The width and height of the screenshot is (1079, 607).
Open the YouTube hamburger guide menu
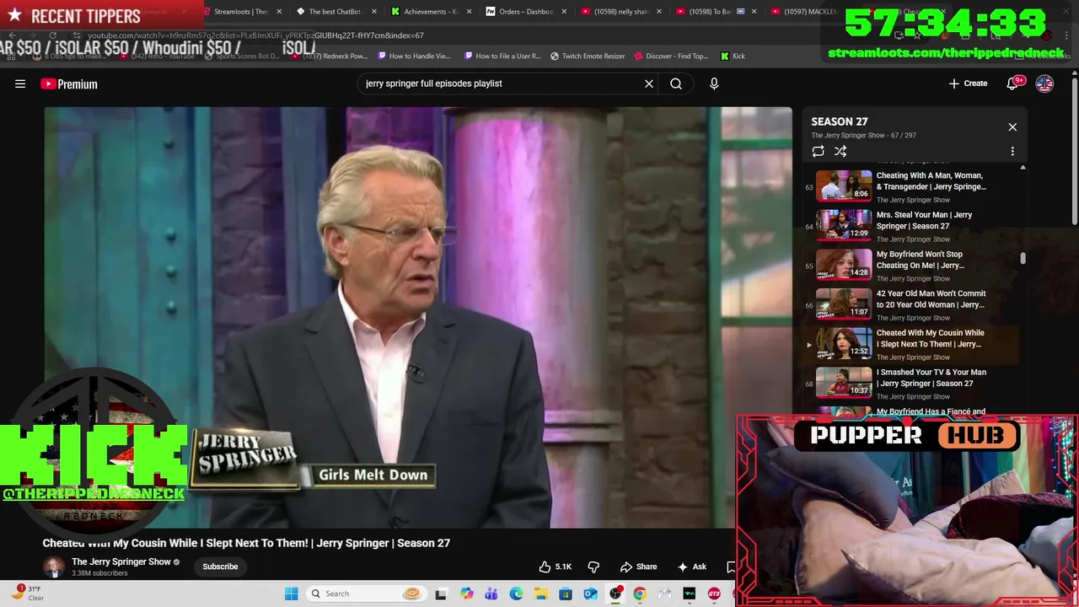20,83
